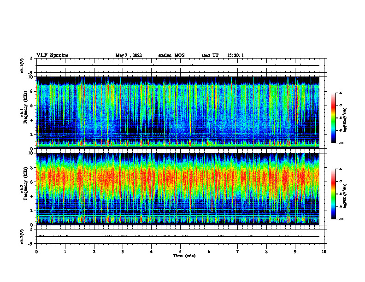Click the ch.1 voltage waveform strip

point(180,65)
